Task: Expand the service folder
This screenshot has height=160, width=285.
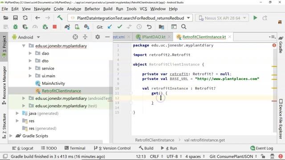Action: 30,68
